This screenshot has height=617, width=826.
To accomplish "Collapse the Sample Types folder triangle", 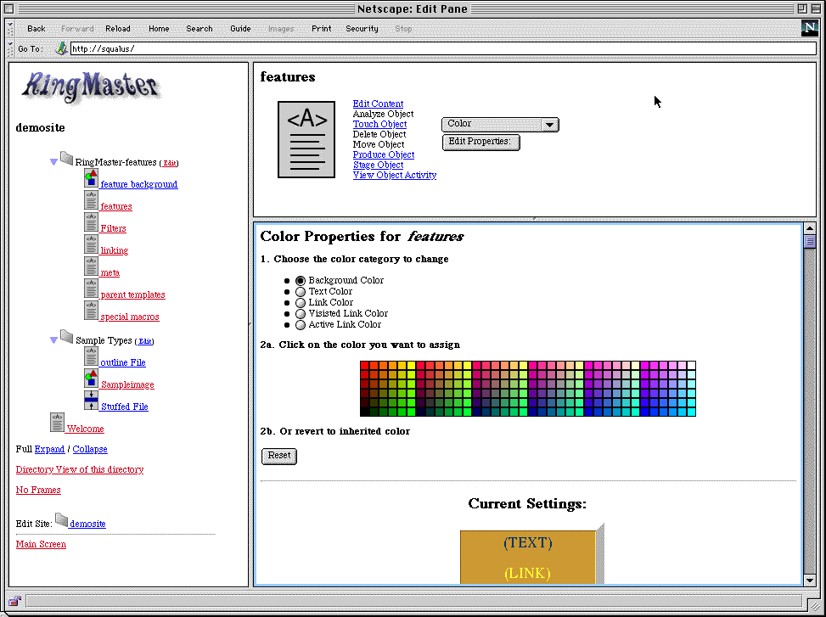I will (53, 340).
